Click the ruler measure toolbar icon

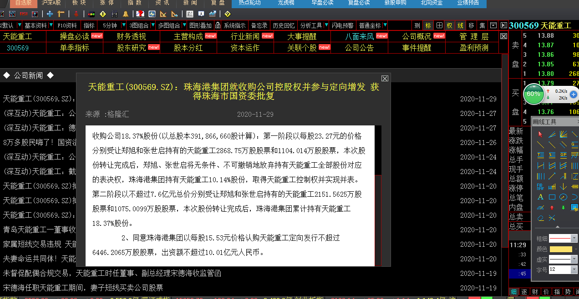pos(61,14)
